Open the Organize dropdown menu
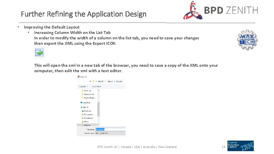Viewport: 274px width, 154px height. 83,86
